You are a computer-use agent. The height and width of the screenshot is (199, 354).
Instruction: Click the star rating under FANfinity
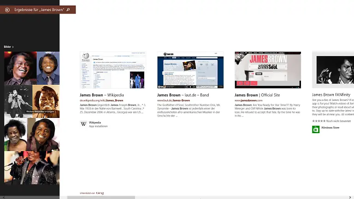pos(319,121)
